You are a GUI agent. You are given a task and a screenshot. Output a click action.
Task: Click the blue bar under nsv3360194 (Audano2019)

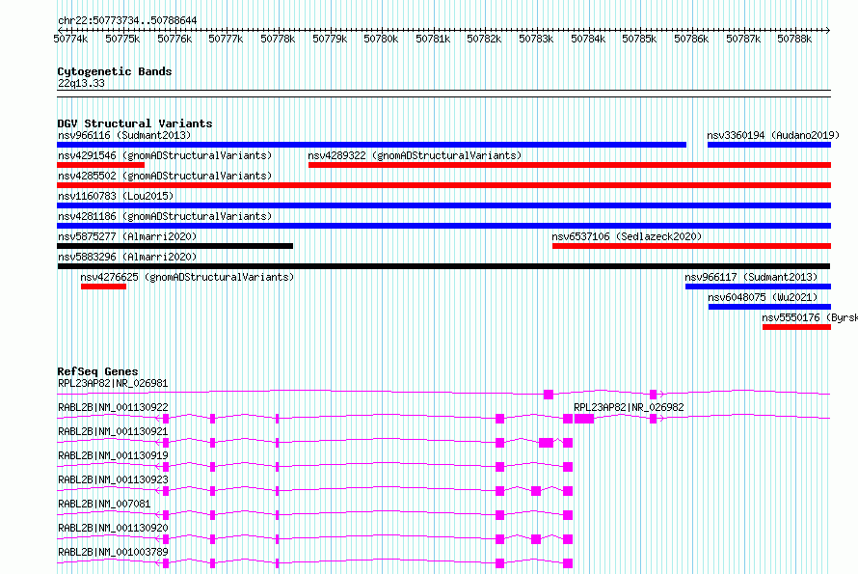click(x=769, y=145)
